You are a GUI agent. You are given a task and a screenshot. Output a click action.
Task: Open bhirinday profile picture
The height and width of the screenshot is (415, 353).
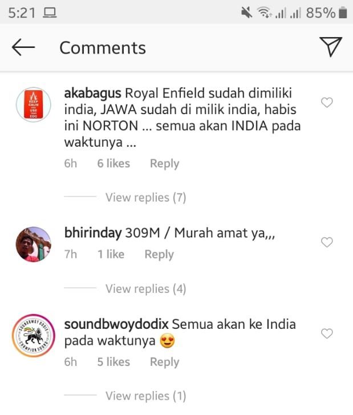33,244
